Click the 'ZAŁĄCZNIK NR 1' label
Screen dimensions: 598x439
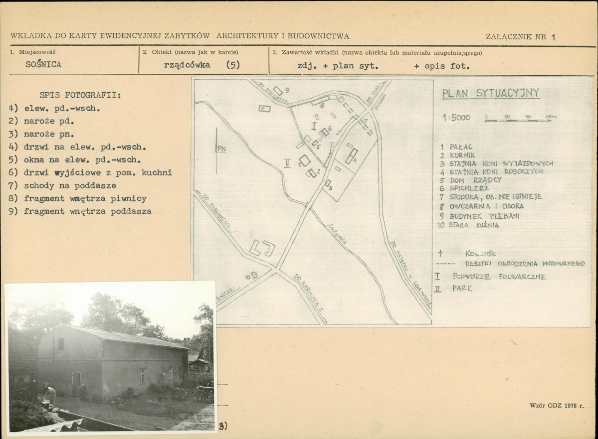[x=521, y=37]
